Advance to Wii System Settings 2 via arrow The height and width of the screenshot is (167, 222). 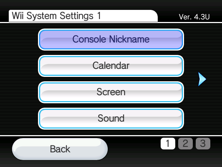tap(202, 79)
